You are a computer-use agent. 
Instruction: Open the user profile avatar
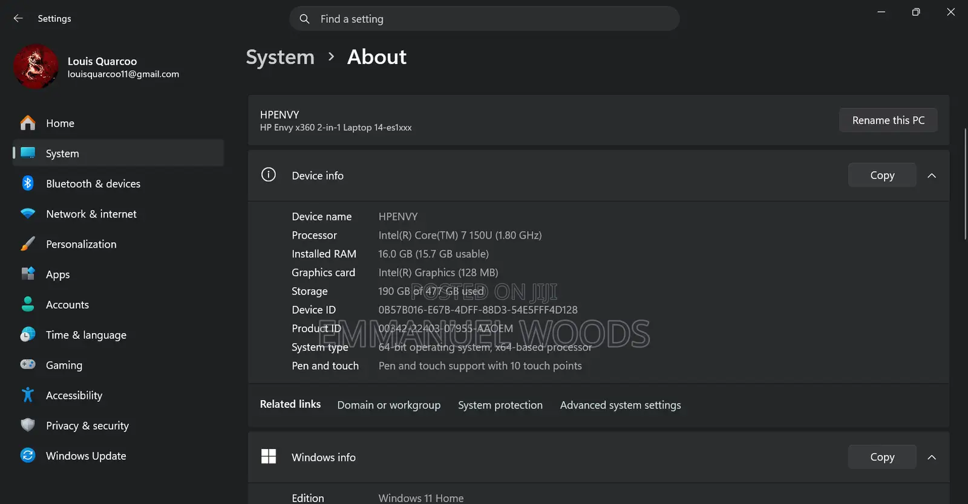[x=36, y=67]
